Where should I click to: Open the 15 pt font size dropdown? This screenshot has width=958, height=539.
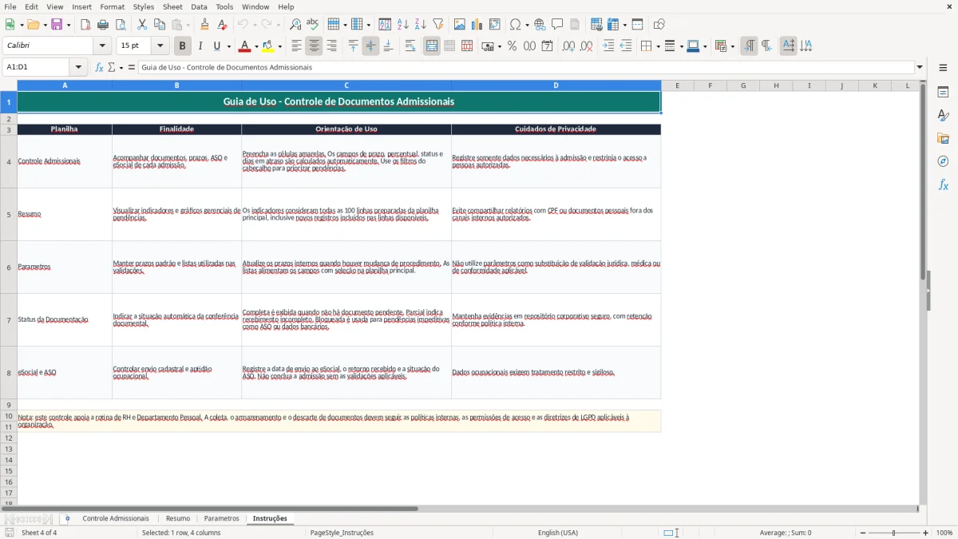160,46
